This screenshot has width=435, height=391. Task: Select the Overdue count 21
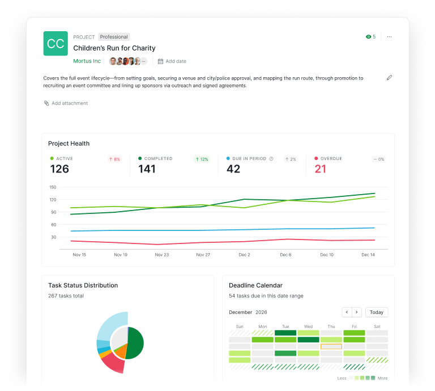[320, 169]
